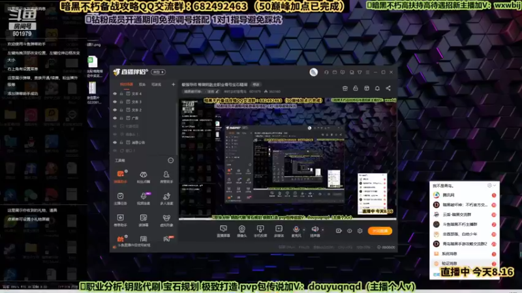
Task: Click the orange 开始直播 start streaming button
Action: [380, 230]
